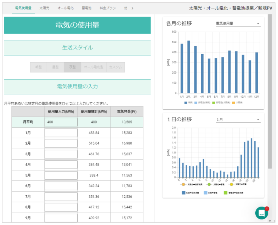Screen dimensions: 278x225
Task: Click the 8月 bar in monthly chart
Action: tap(229, 72)
